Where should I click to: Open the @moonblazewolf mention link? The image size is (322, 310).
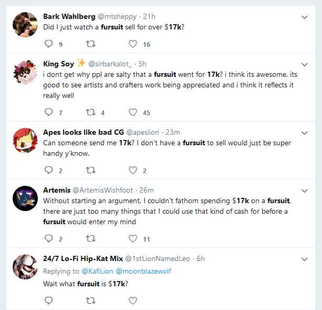click(x=143, y=271)
